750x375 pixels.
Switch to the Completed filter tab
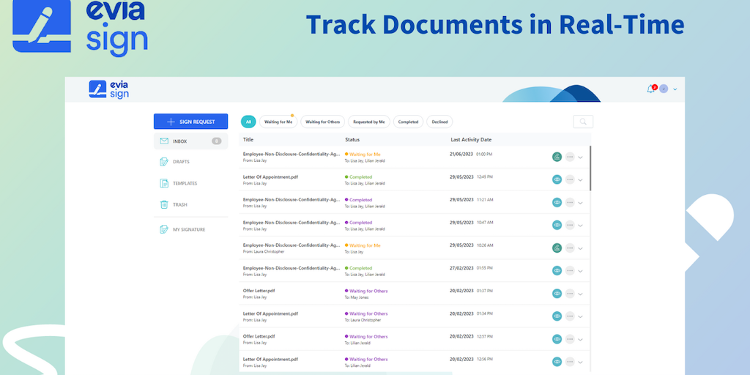(x=408, y=122)
